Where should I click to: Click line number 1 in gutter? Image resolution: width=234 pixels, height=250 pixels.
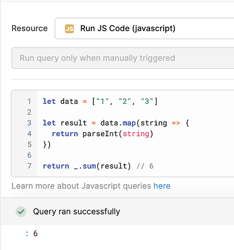pos(29,101)
